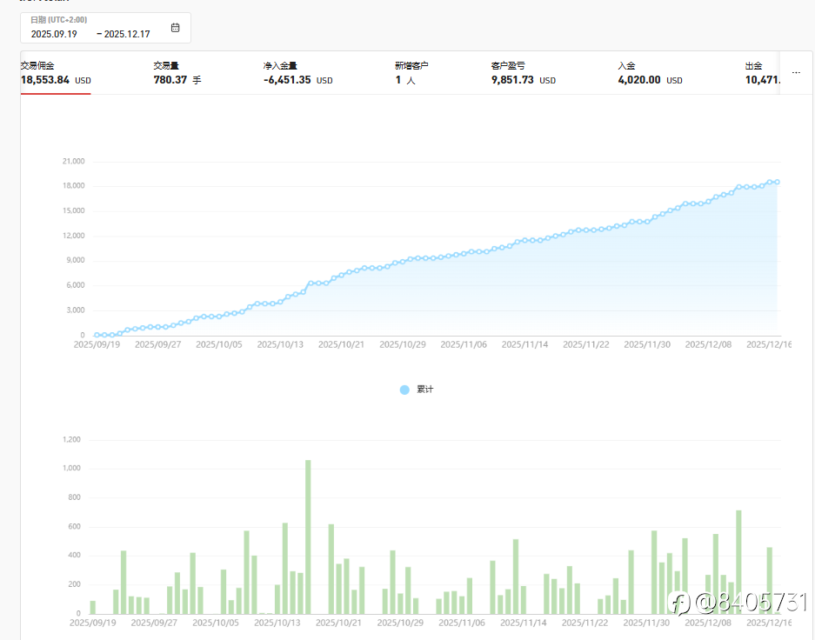Image resolution: width=815 pixels, height=640 pixels.
Task: Toggle the 累计 legend series dot
Action: tap(404, 390)
